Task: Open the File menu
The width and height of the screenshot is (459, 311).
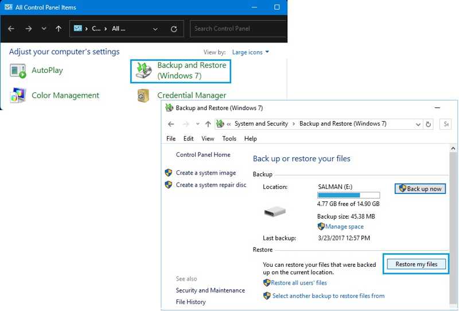Action: tap(171, 138)
